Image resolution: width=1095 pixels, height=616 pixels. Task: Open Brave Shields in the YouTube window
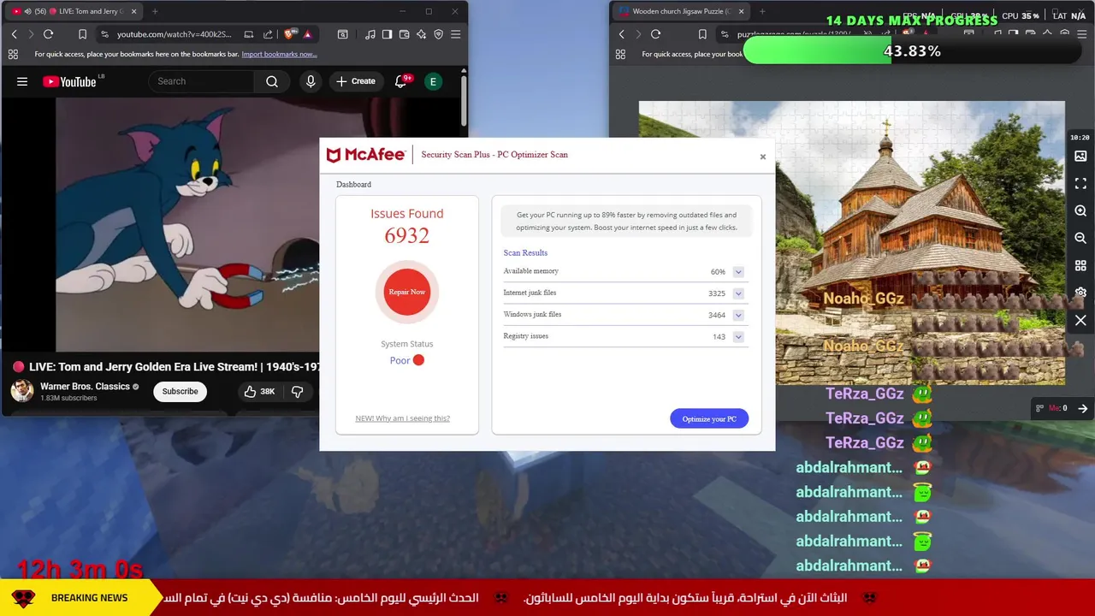tap(291, 34)
